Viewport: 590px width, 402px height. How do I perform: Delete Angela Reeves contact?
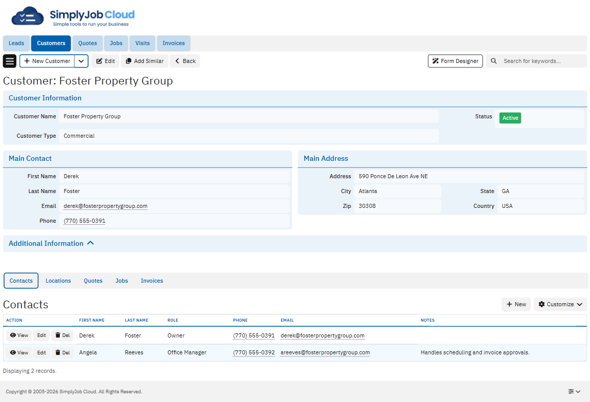(x=62, y=352)
